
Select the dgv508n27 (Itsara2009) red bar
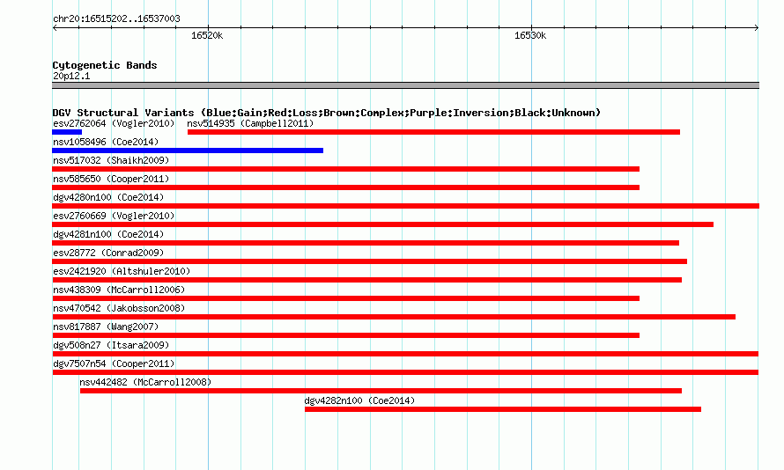coord(405,354)
